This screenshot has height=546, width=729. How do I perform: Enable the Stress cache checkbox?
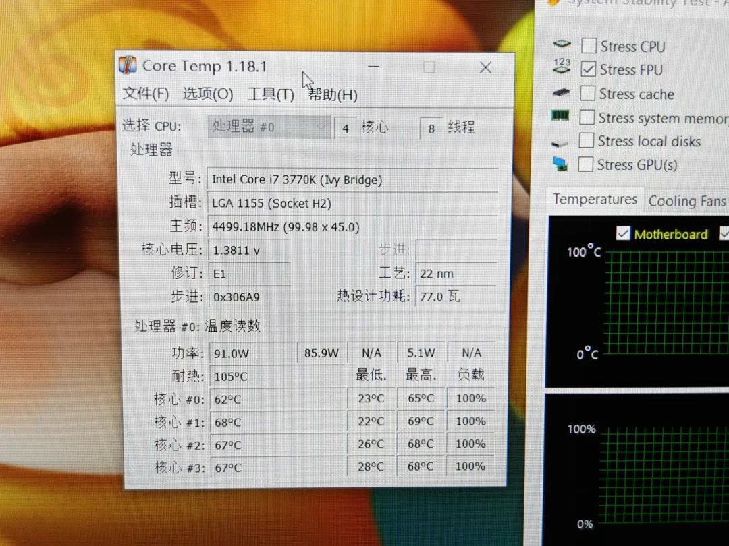pyautogui.click(x=588, y=93)
